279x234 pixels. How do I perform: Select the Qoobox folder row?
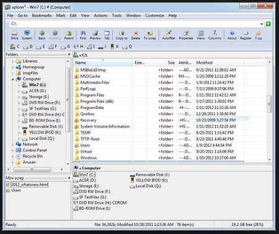159,114
